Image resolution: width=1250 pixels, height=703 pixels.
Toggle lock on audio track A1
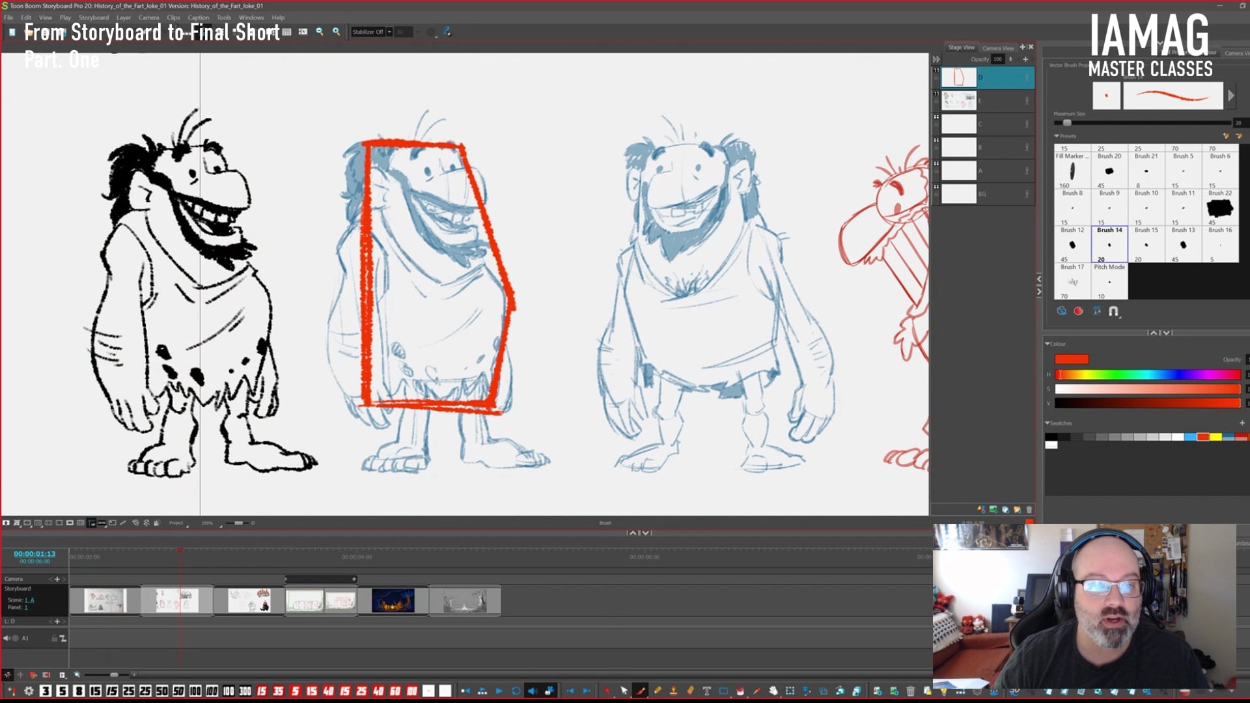55,639
